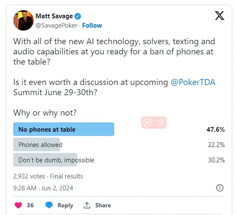Click the Reply label text
This screenshot has height=215, width=236.
[65, 205]
